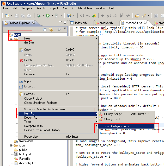Expand the framework folder
The width and height of the screenshot is (164, 166).
[11, 141]
